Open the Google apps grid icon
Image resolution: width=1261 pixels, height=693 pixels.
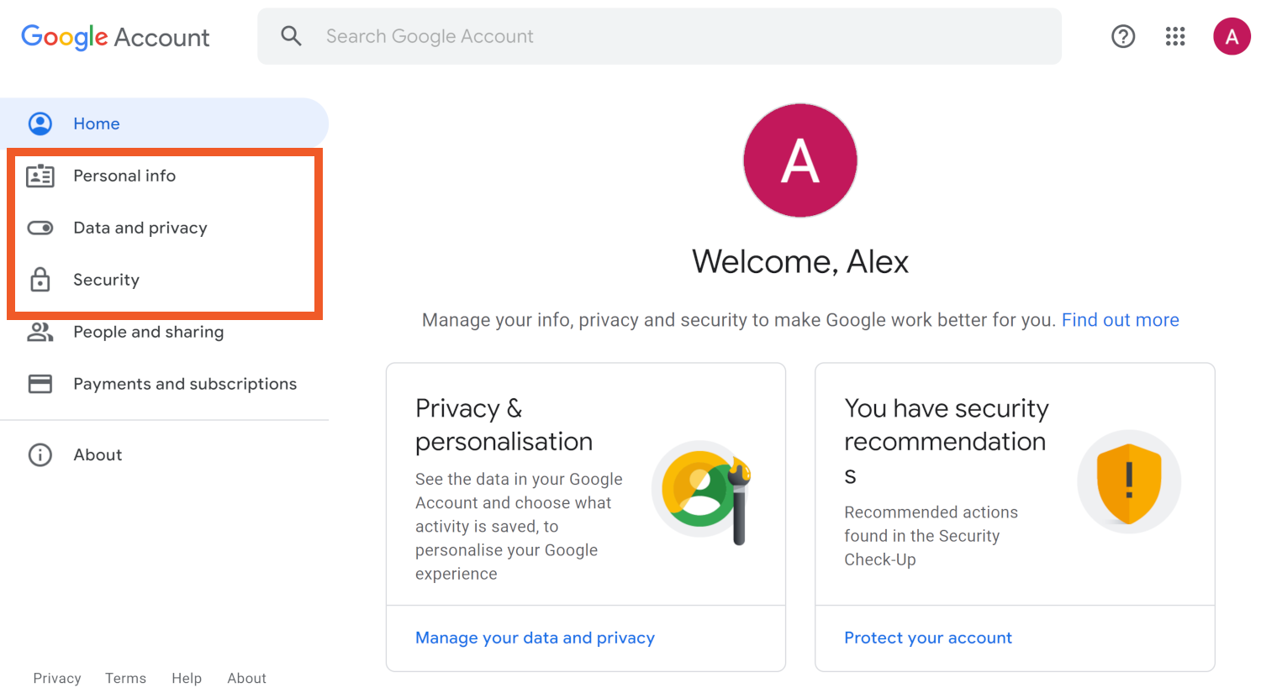coord(1175,36)
